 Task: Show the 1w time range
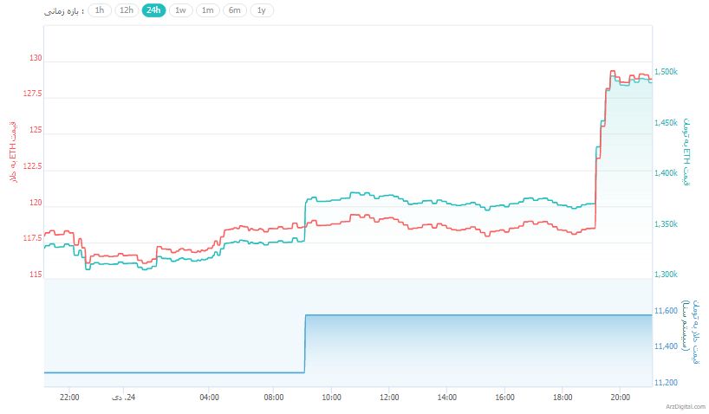tap(180, 10)
